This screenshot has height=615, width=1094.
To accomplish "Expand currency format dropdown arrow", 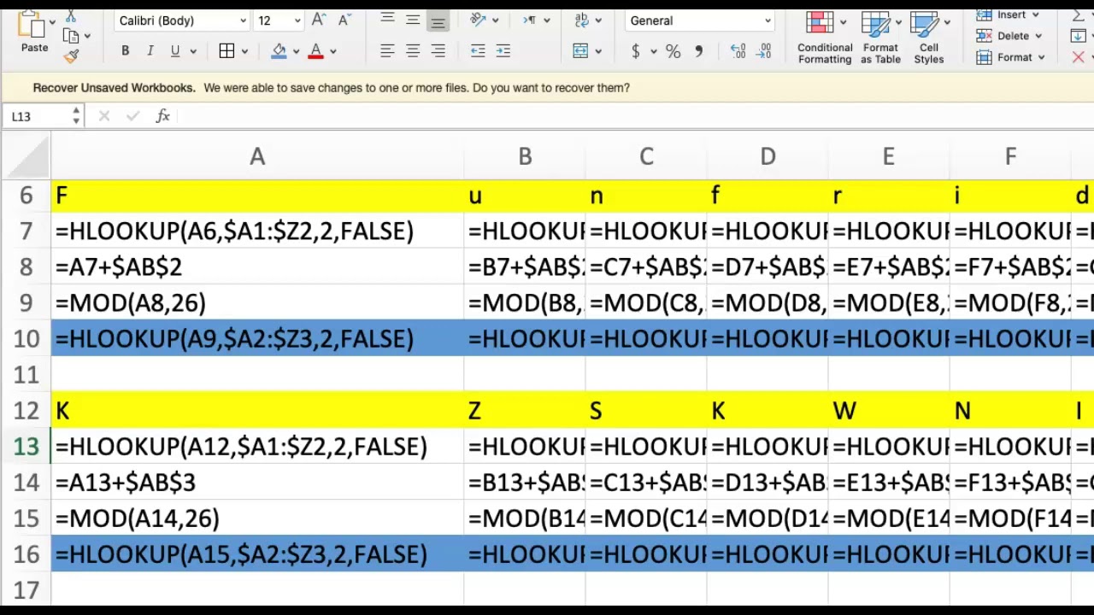I will coord(654,52).
